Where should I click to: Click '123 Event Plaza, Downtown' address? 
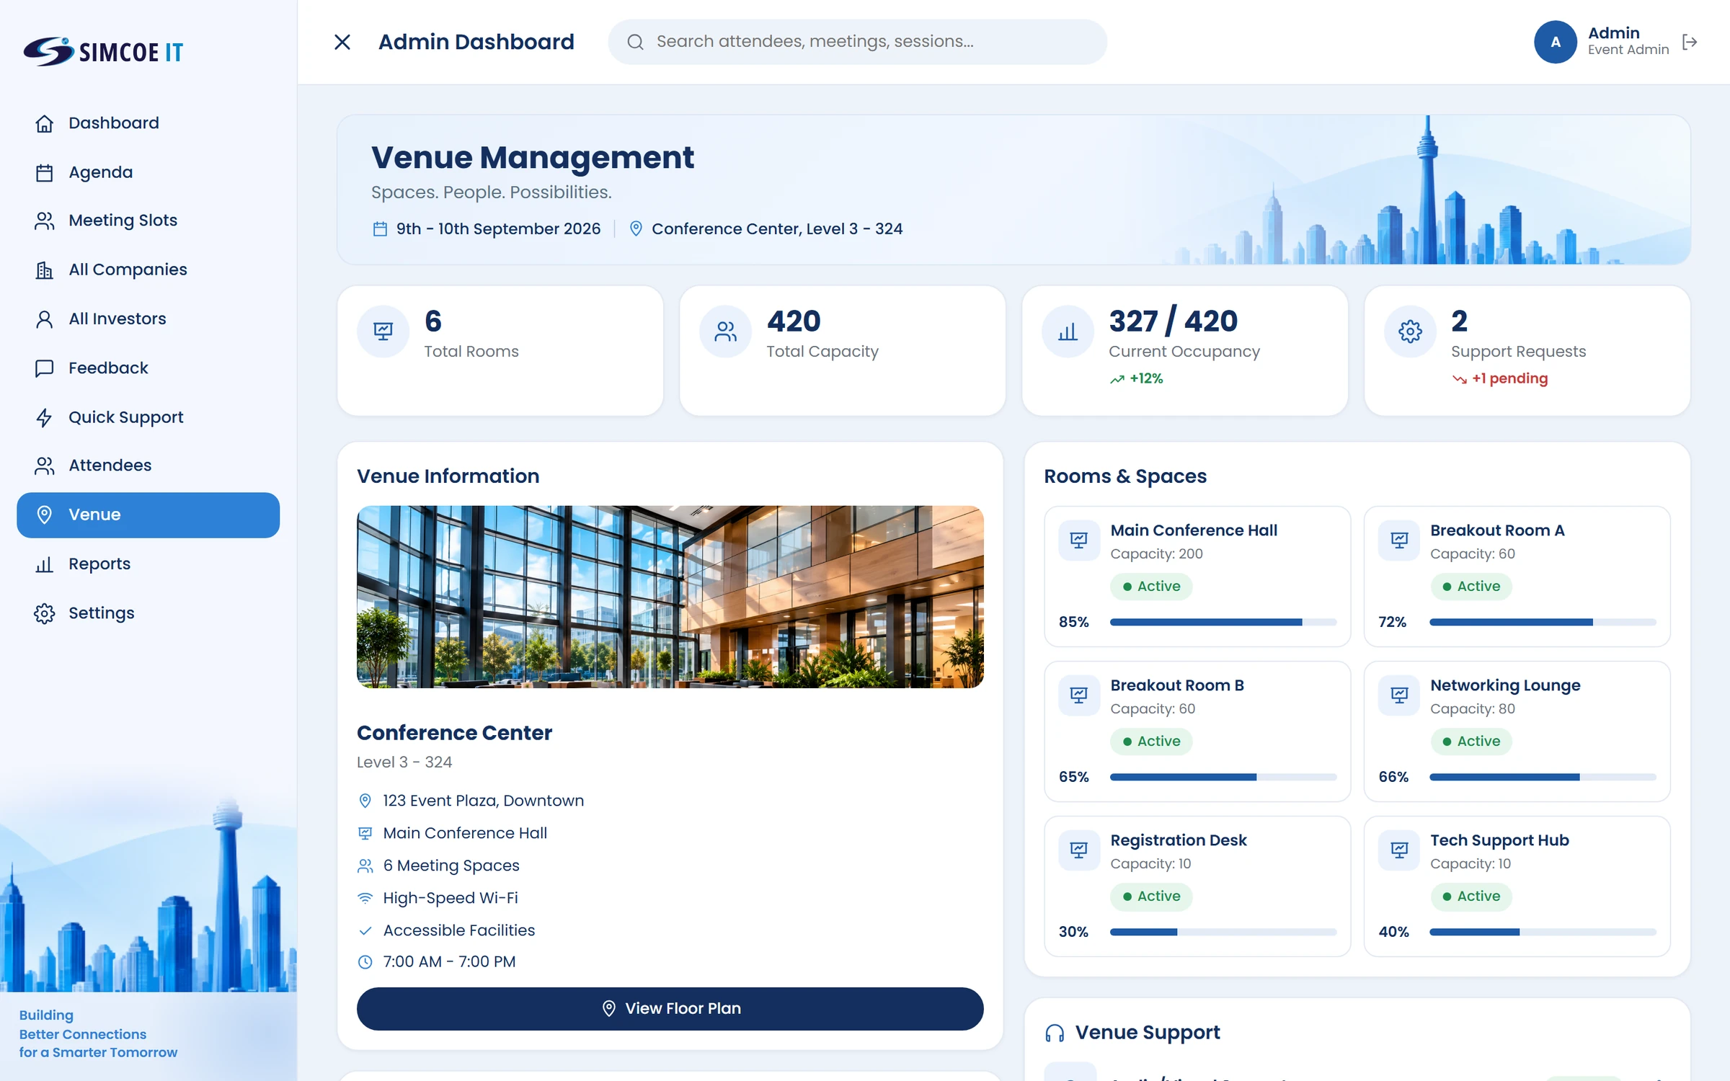click(483, 801)
